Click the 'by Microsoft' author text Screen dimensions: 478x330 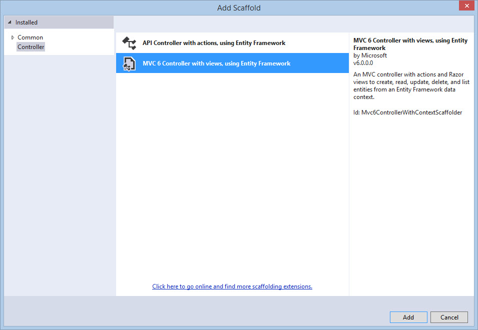(370, 55)
